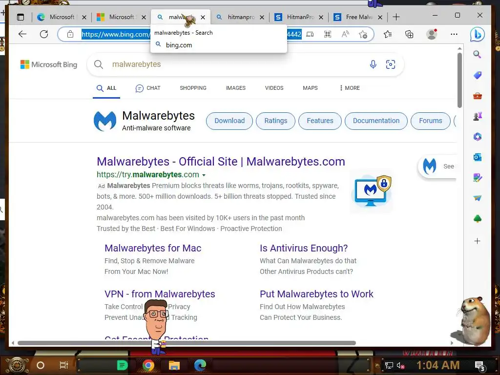Open Settings and more ellipsis menu
The image size is (500, 375).
[x=454, y=34]
